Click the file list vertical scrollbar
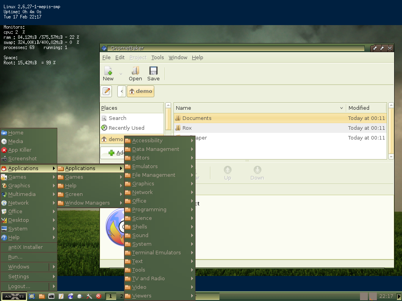 point(391,131)
